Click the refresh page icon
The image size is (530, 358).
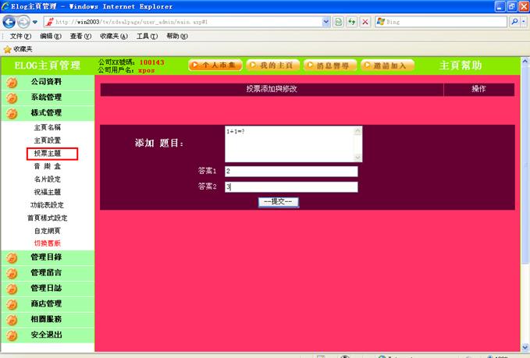tap(351, 22)
